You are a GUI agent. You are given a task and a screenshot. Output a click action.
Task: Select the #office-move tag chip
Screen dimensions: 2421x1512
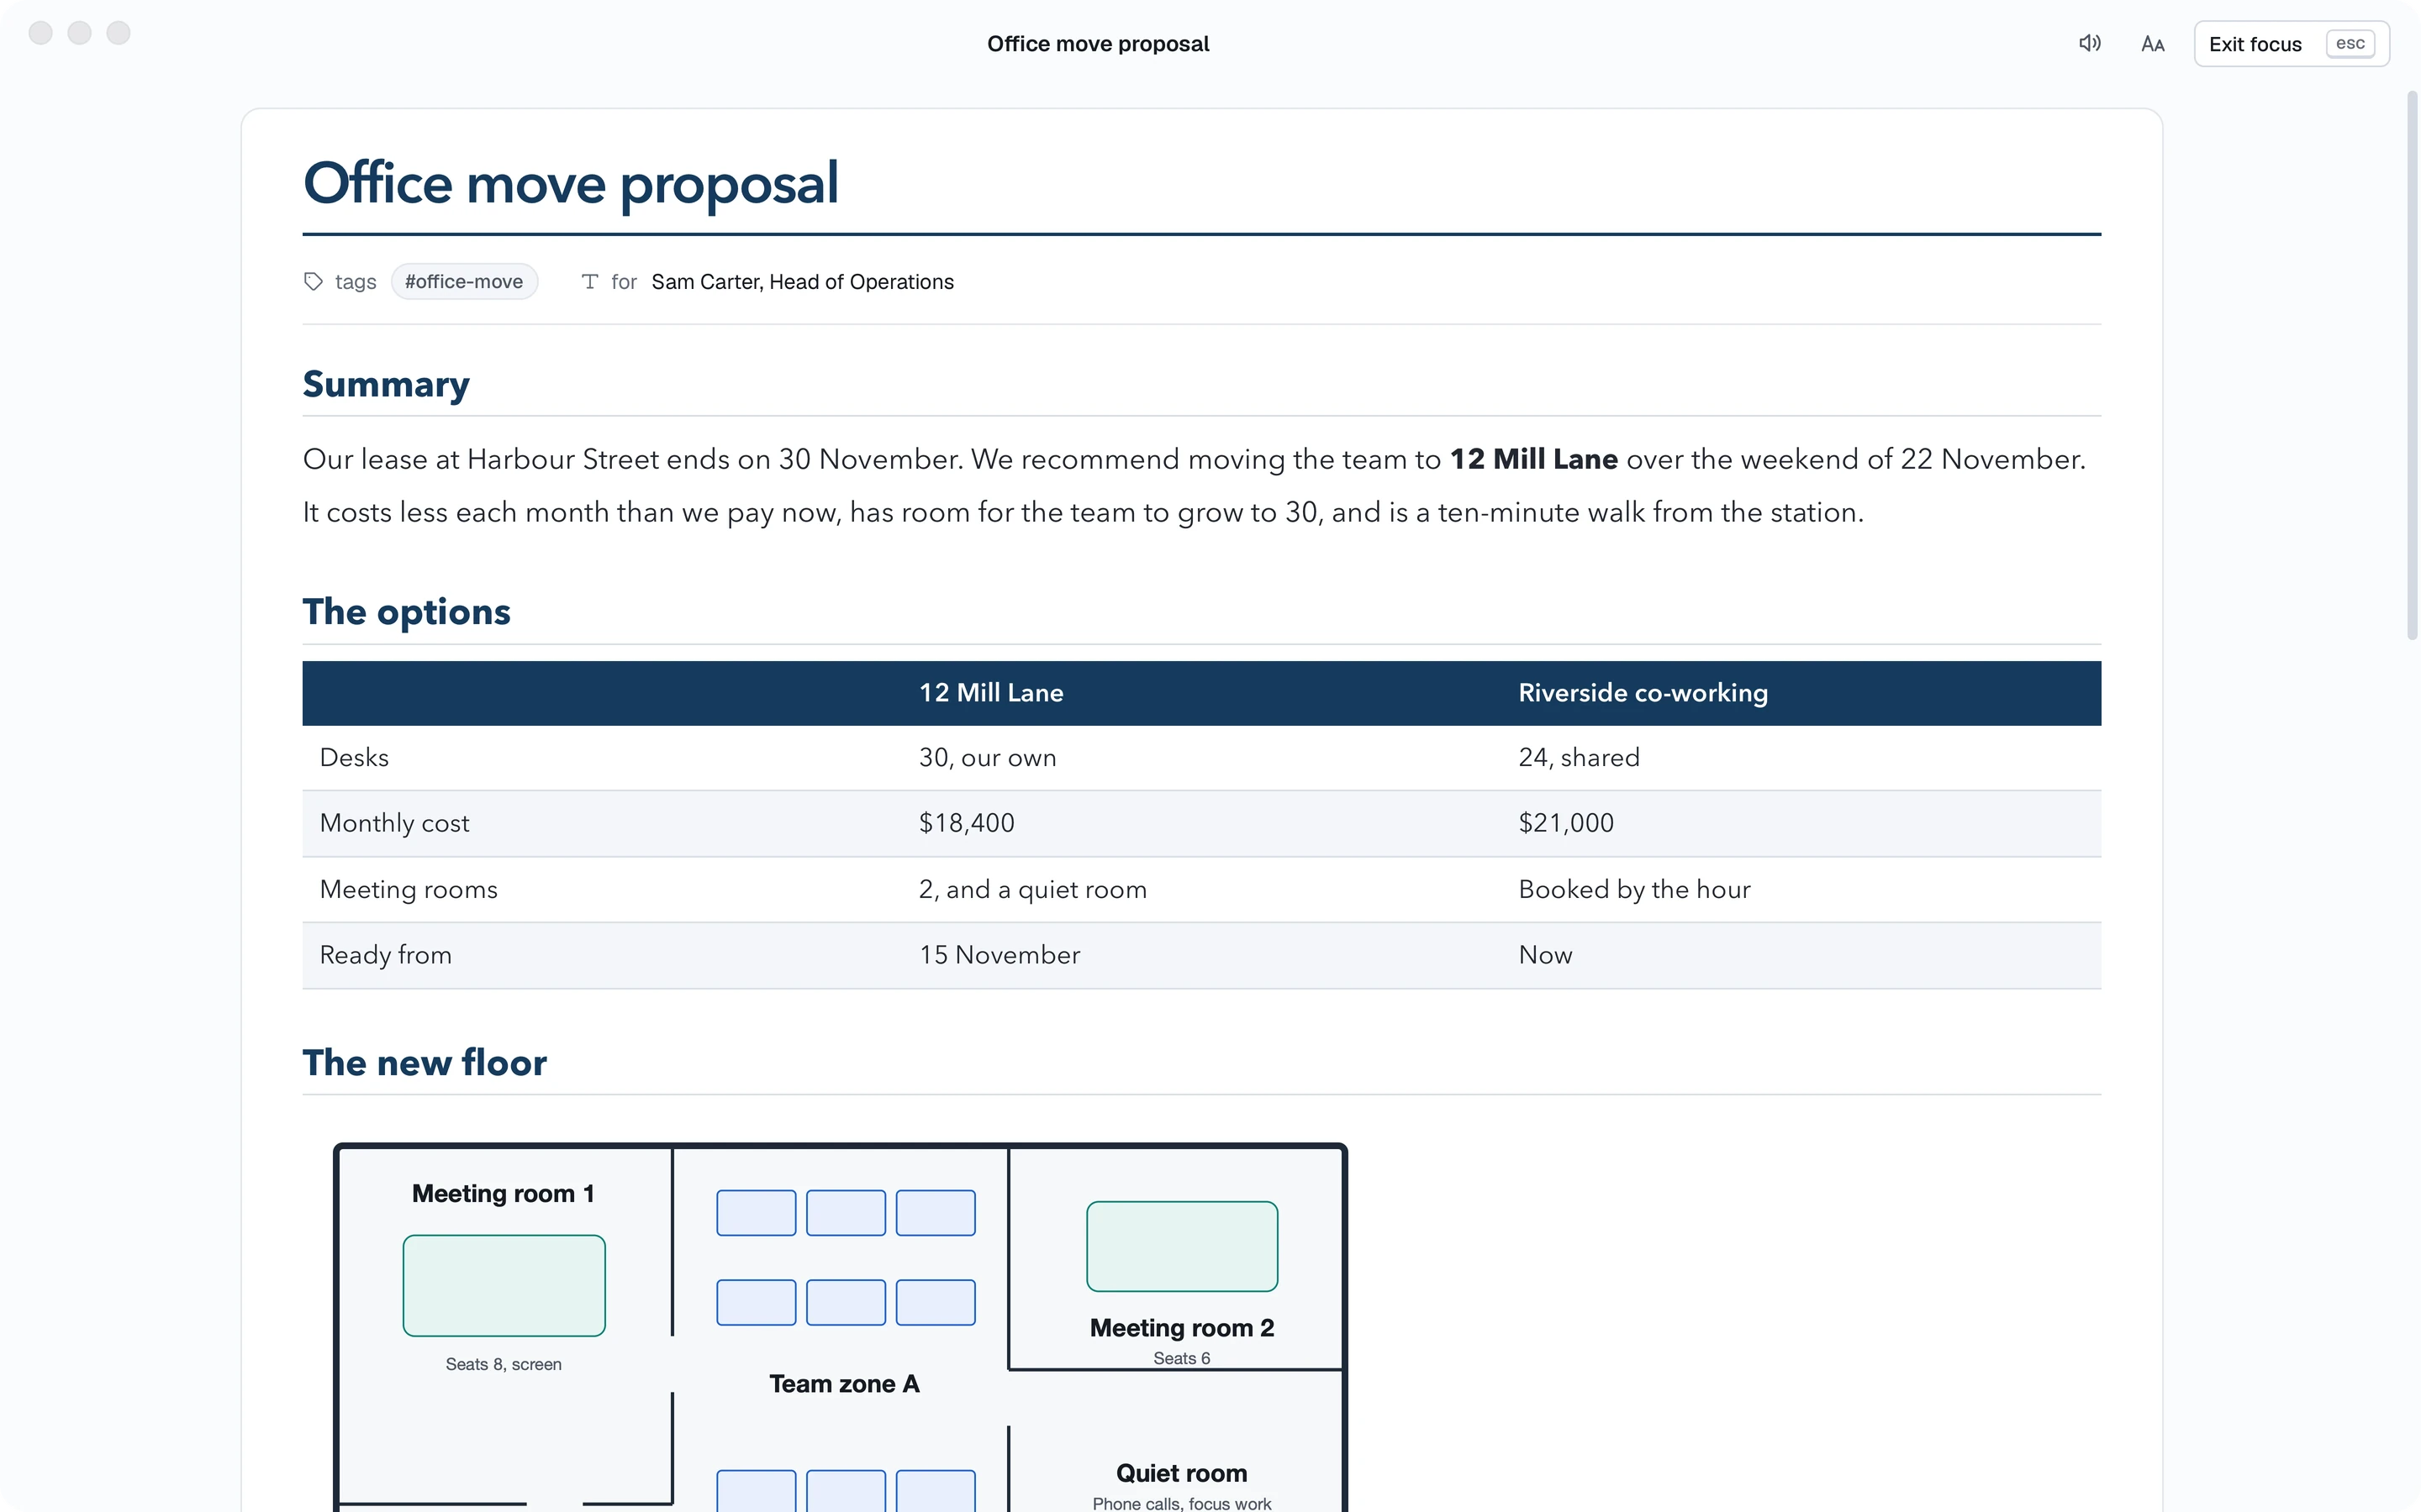click(464, 282)
